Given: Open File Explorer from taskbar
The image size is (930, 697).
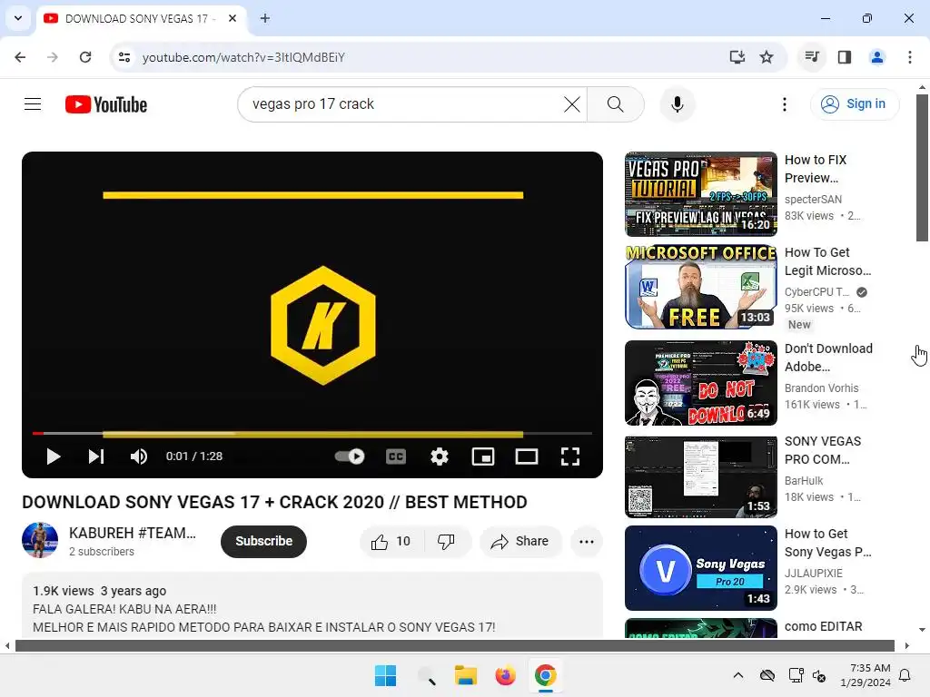Looking at the screenshot, I should coord(466,675).
